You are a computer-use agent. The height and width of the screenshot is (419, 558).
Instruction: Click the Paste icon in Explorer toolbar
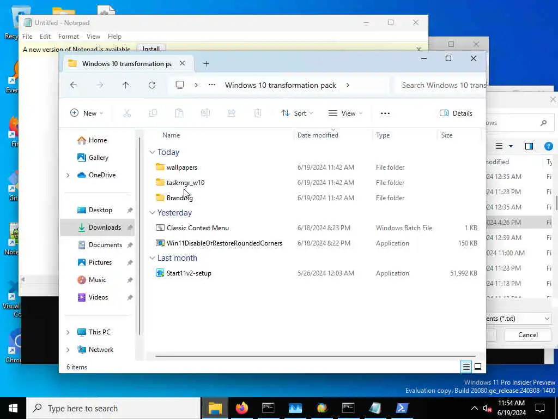click(x=179, y=113)
